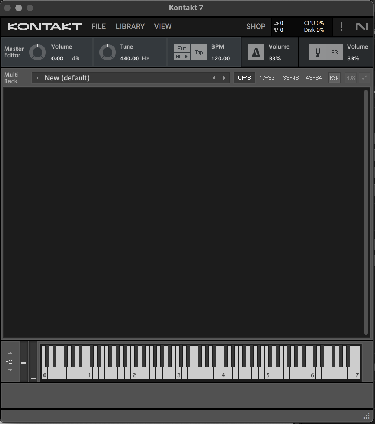Toggle the Ext sync button
Viewport: 375px width, 424px height.
pyautogui.click(x=182, y=48)
